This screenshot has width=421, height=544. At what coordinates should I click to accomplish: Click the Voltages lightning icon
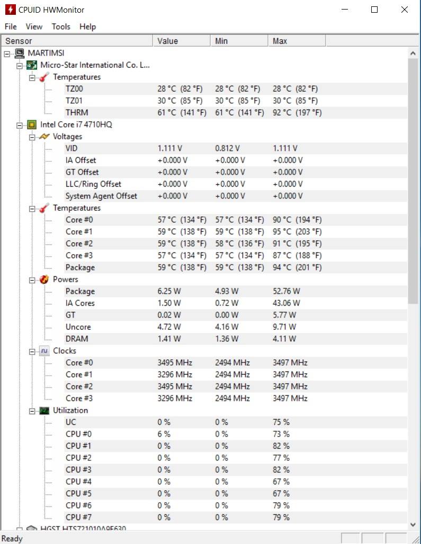pos(44,137)
